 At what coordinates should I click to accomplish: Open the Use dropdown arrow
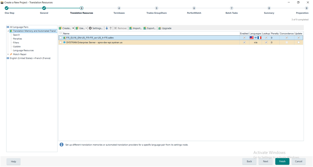click(x=86, y=28)
